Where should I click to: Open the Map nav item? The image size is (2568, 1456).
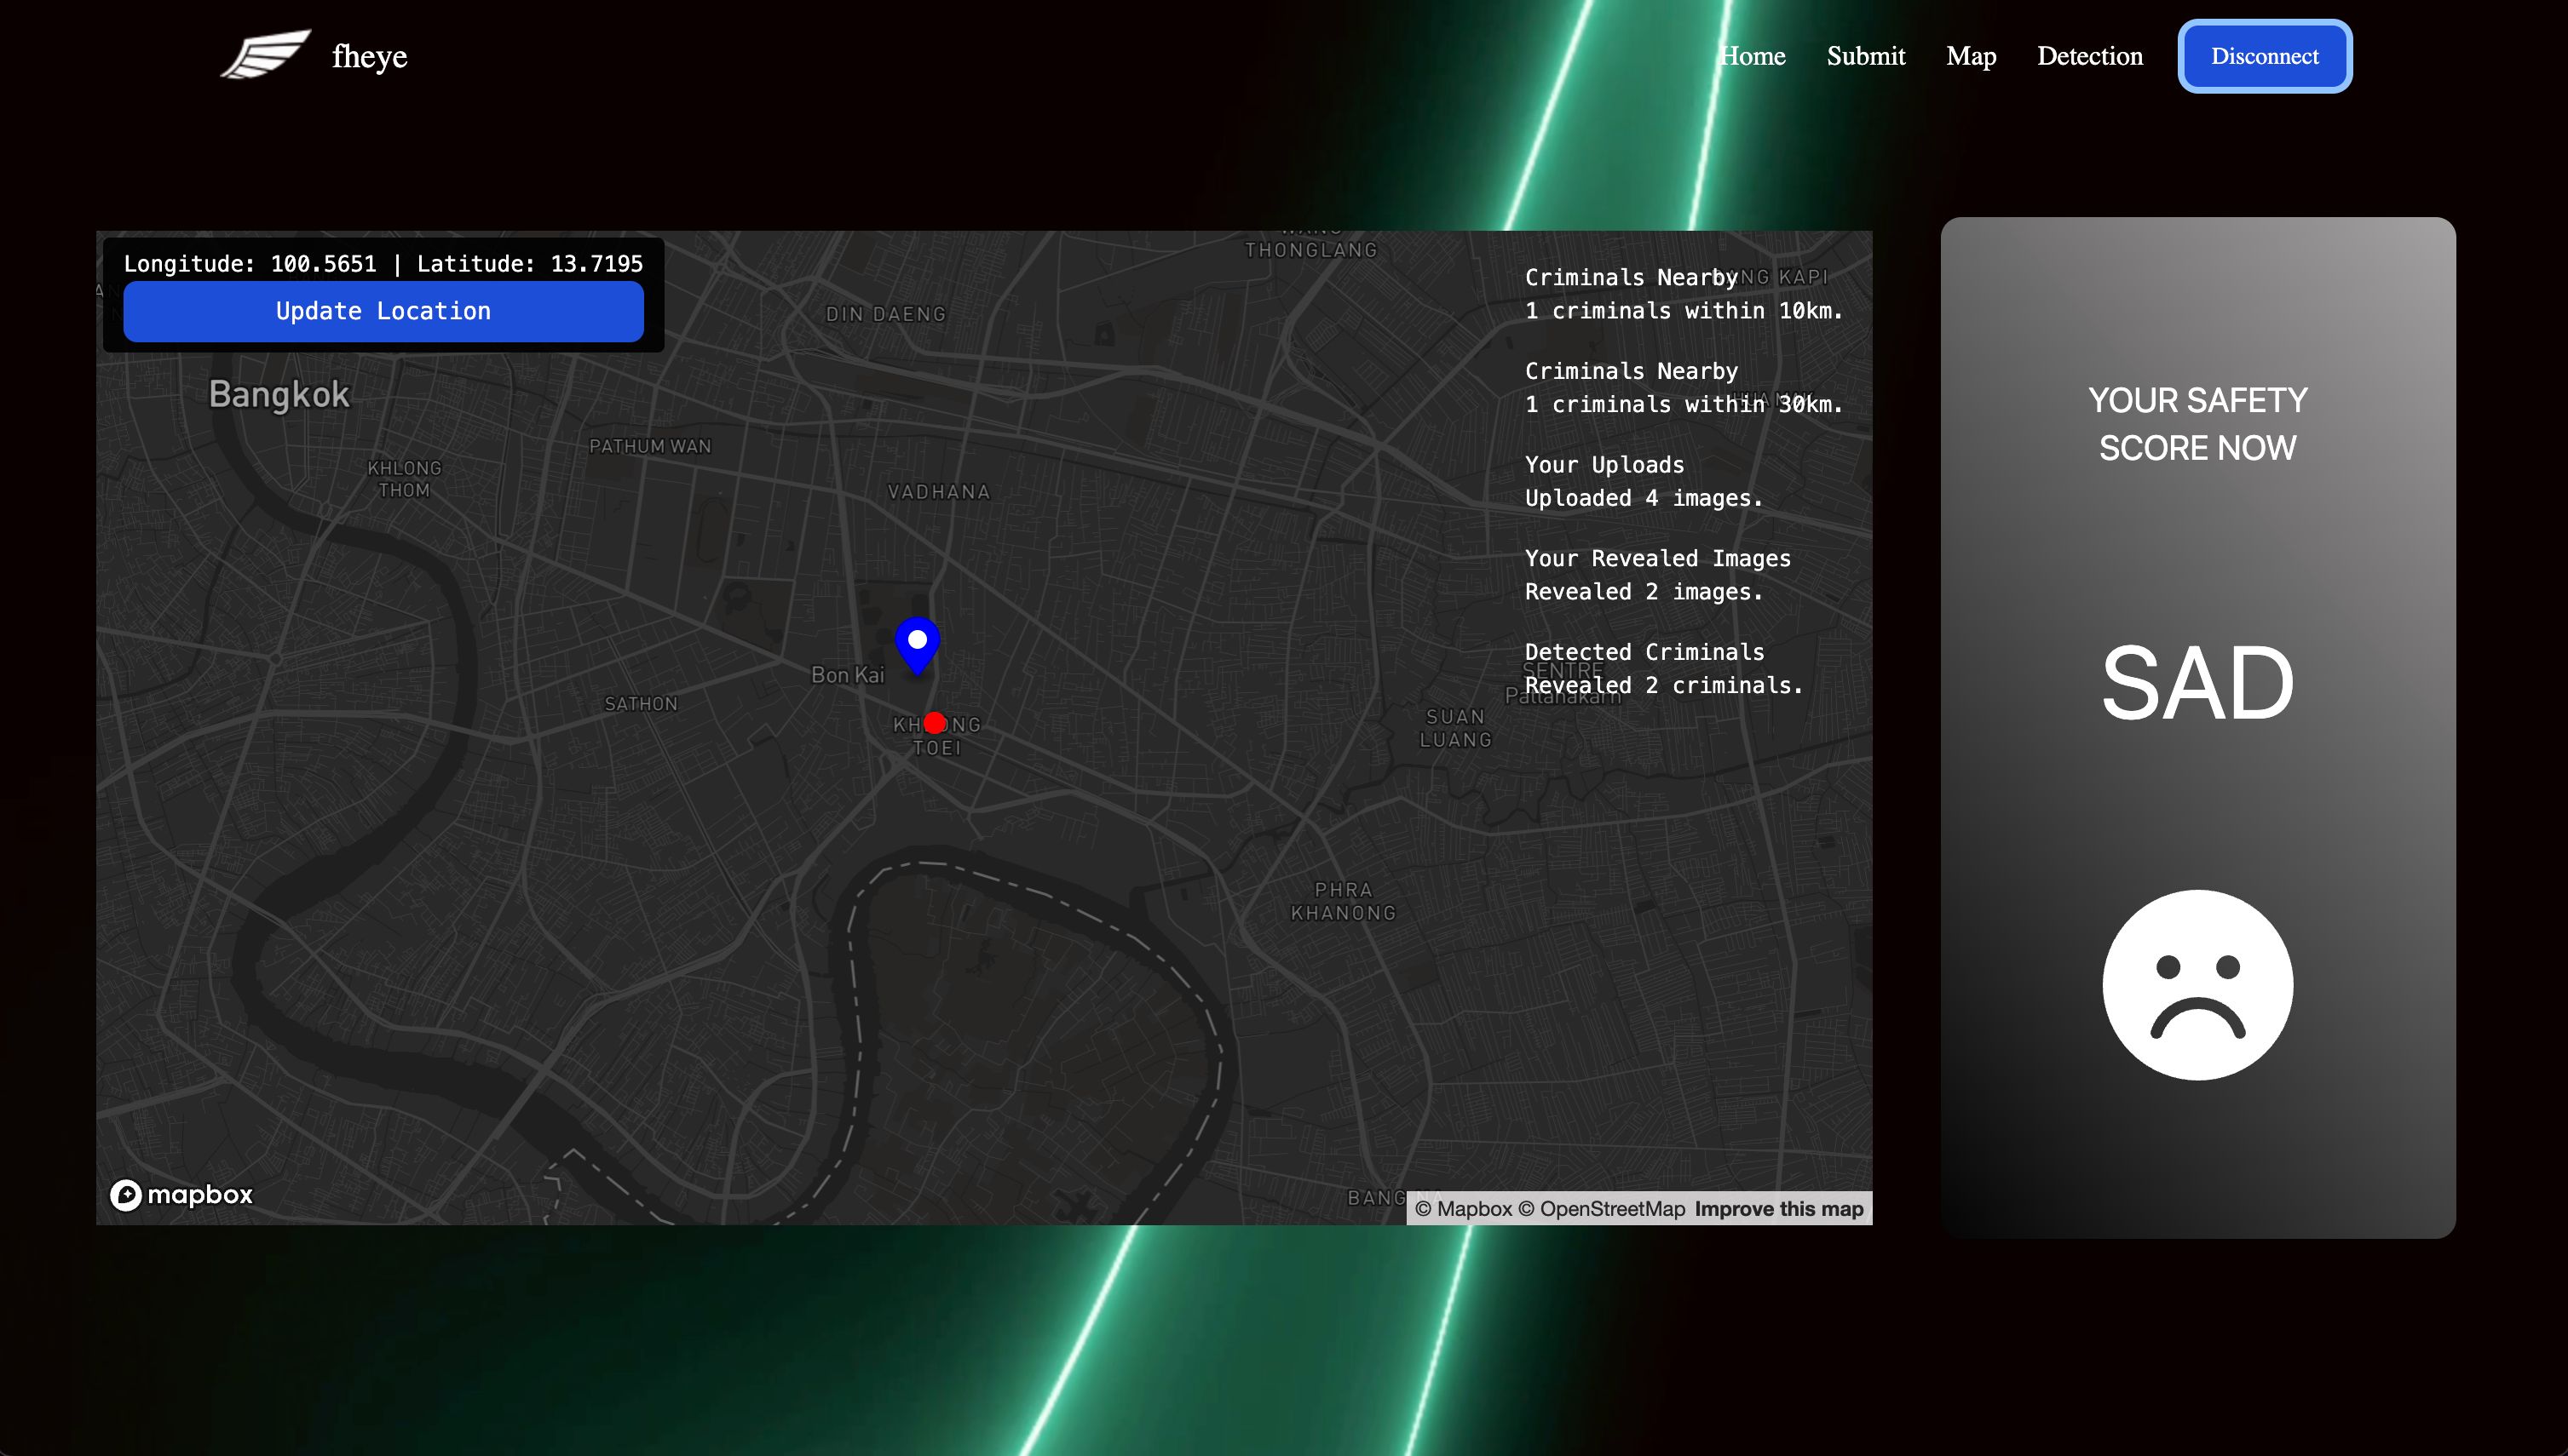pyautogui.click(x=1971, y=56)
